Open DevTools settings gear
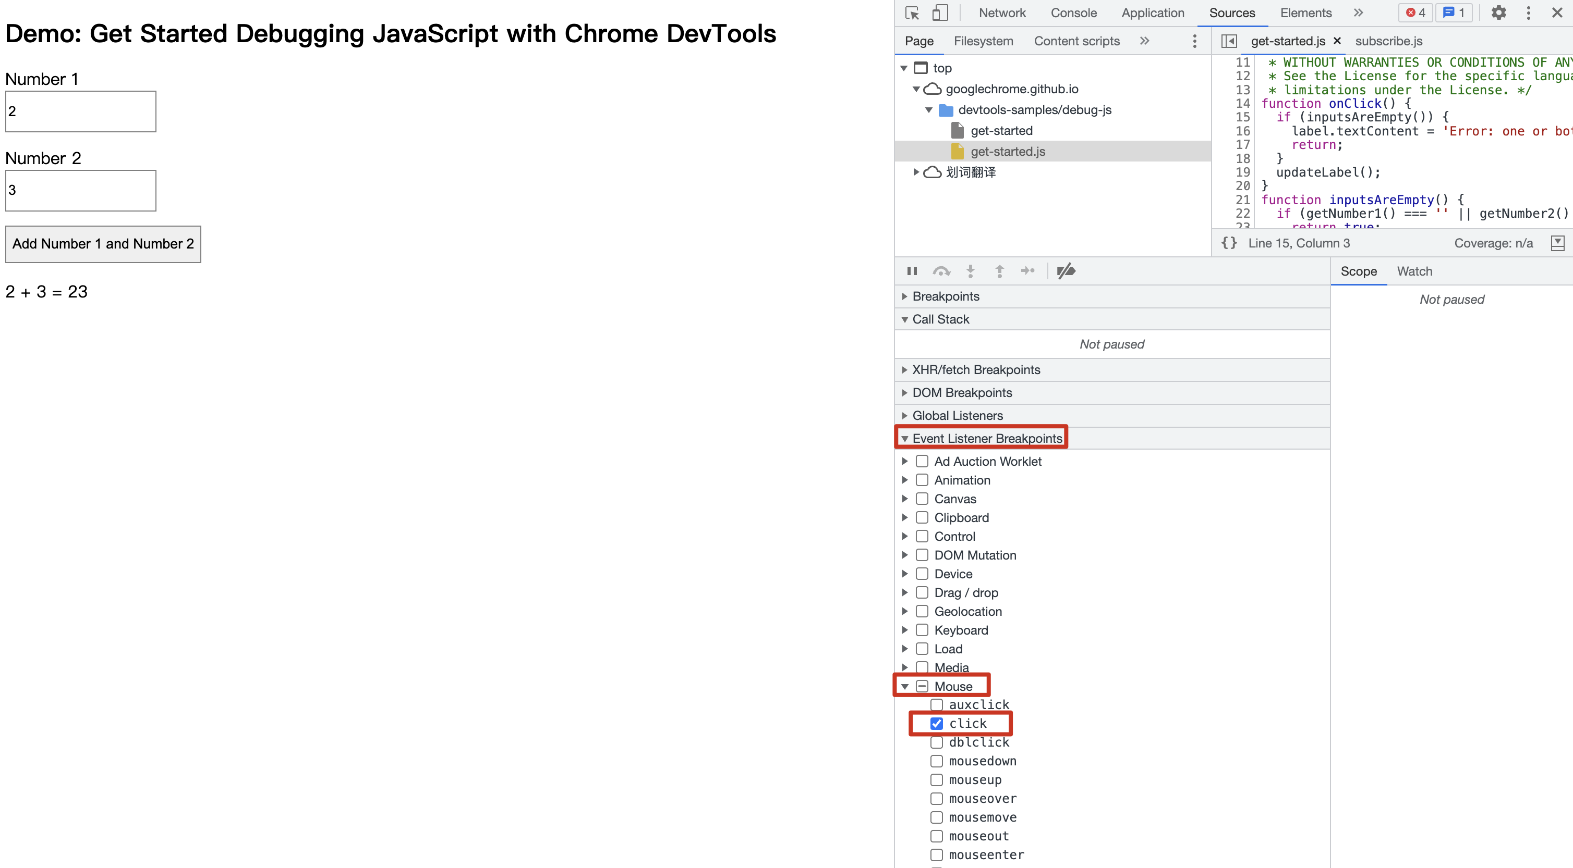 coord(1498,13)
